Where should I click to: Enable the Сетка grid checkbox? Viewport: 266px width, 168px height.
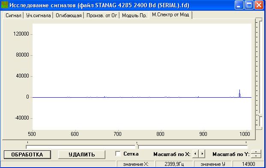(x=118, y=154)
